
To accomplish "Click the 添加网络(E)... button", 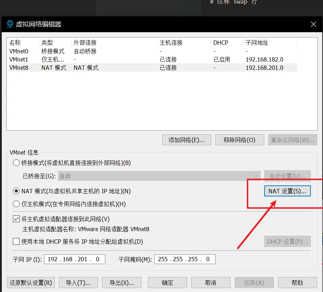I will (x=187, y=140).
